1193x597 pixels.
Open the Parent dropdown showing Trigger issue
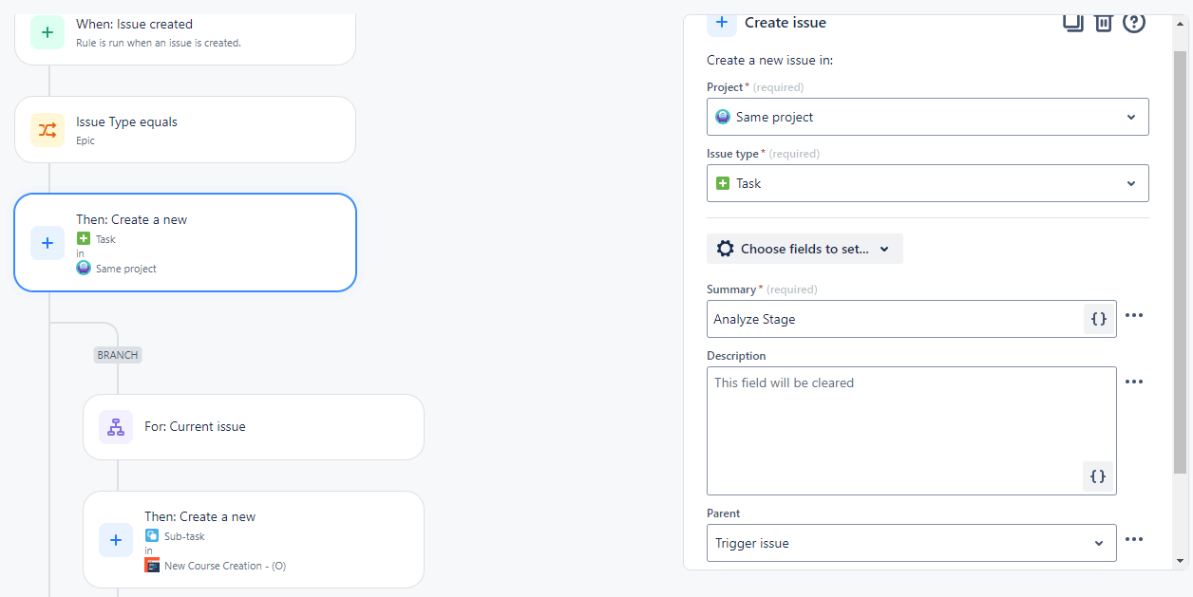coord(912,543)
